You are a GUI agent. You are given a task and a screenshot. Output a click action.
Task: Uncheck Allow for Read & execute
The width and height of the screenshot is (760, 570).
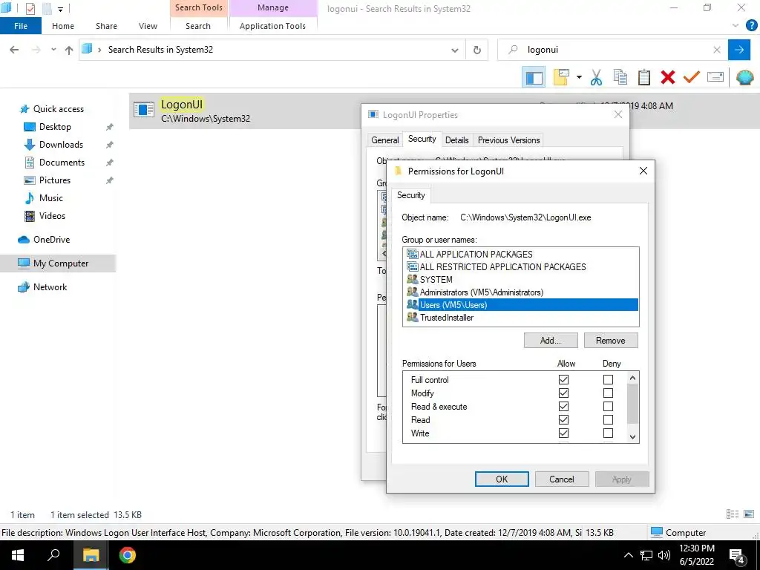[x=563, y=406]
